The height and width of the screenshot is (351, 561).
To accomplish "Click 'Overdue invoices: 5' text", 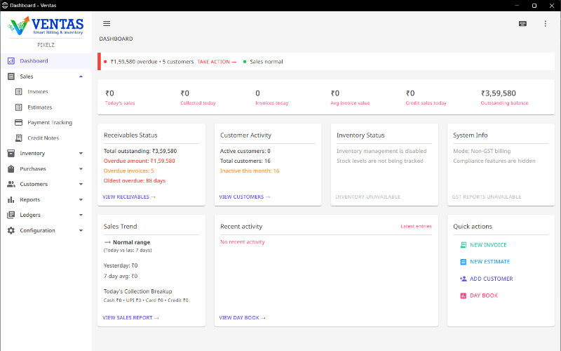I will [x=128, y=171].
